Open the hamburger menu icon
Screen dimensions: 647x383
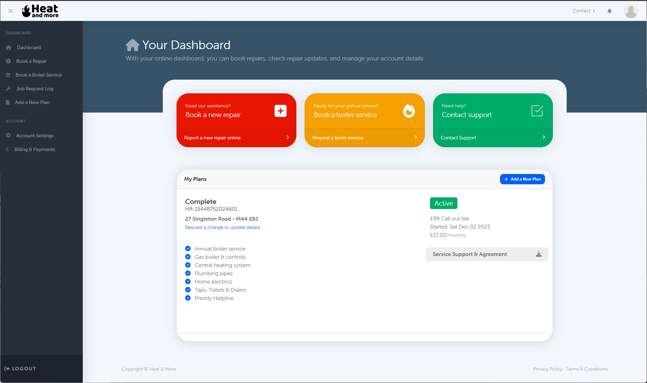[x=11, y=11]
